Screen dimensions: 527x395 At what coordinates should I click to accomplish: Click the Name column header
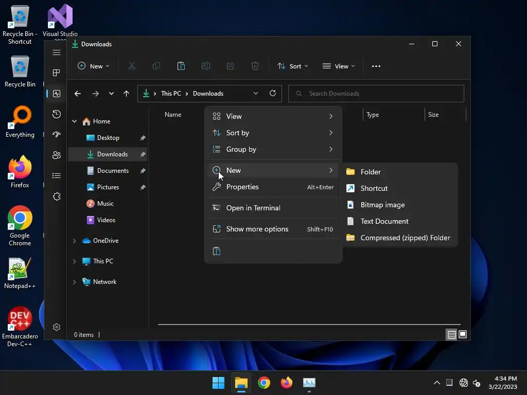(173, 115)
